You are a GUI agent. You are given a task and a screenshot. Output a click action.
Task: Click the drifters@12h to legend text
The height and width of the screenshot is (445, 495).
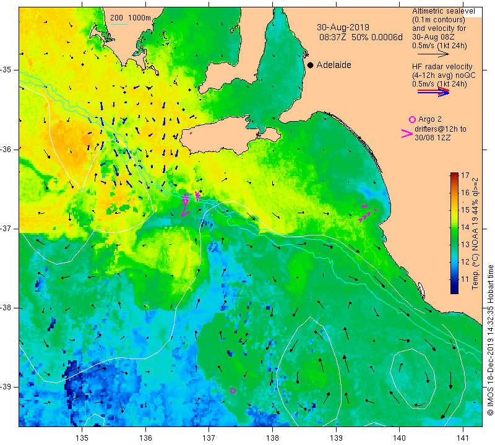pyautogui.click(x=440, y=129)
